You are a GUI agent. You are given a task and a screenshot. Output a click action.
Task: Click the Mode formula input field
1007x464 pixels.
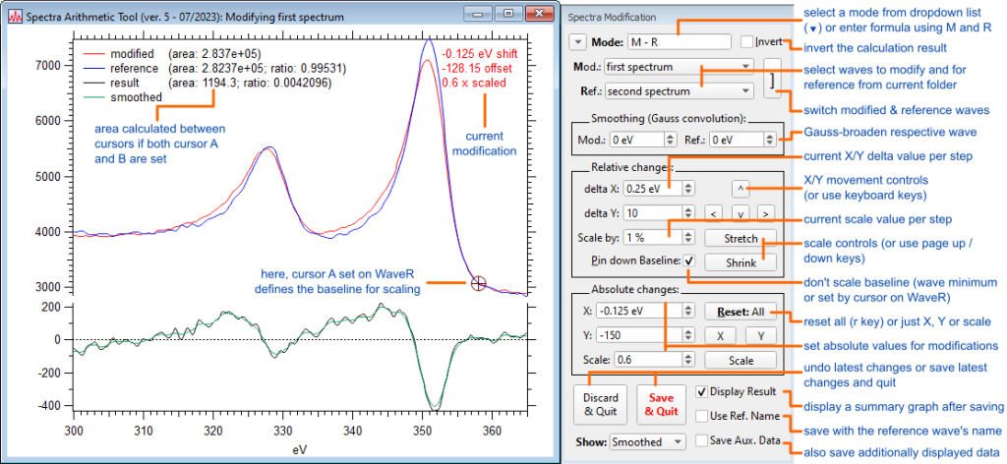point(680,42)
